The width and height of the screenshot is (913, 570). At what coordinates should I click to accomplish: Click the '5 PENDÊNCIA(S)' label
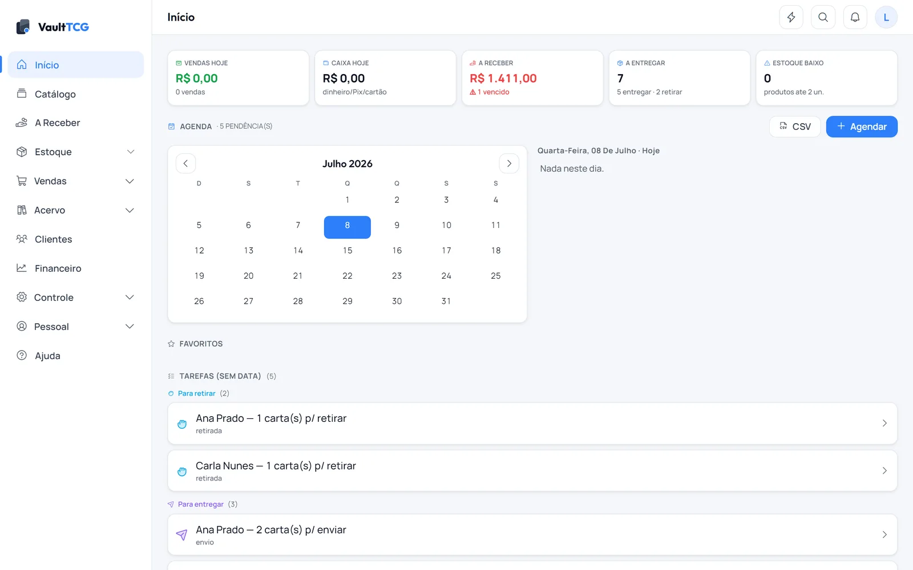246,127
